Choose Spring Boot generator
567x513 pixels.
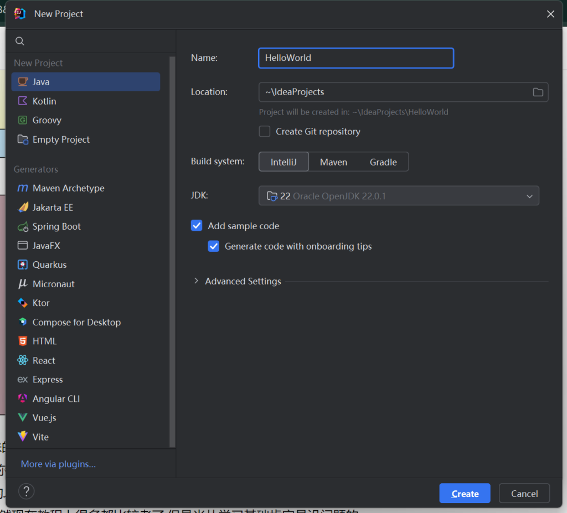coord(86,227)
